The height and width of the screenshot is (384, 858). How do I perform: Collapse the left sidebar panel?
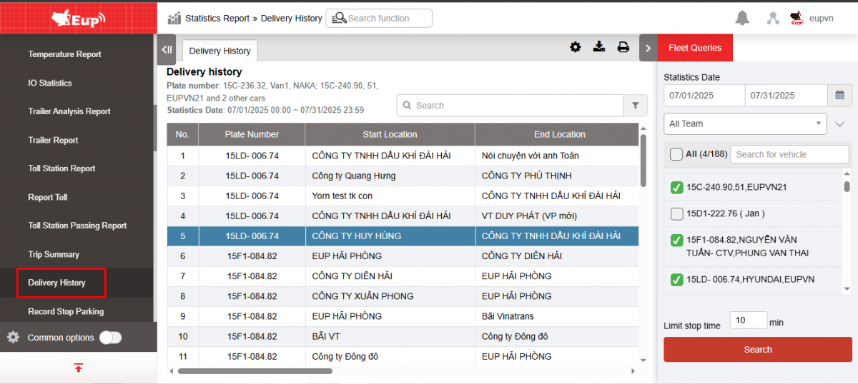click(x=167, y=50)
